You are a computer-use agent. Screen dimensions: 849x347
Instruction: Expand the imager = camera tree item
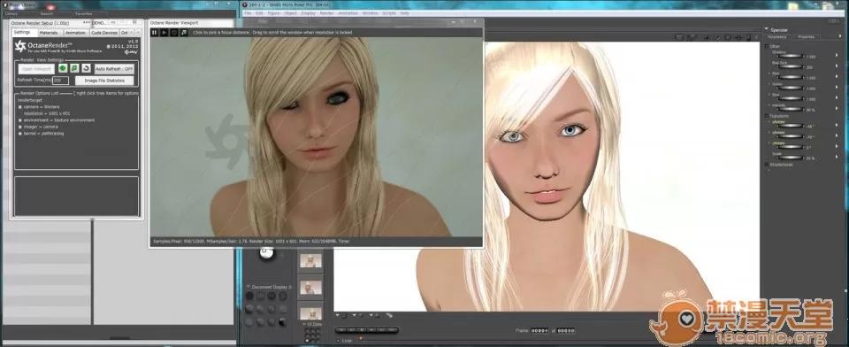coord(20,127)
